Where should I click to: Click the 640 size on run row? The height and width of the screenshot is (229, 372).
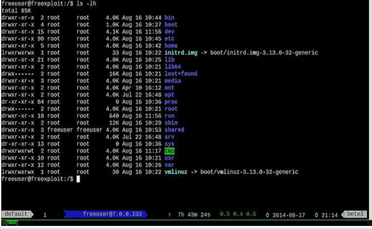[114, 115]
